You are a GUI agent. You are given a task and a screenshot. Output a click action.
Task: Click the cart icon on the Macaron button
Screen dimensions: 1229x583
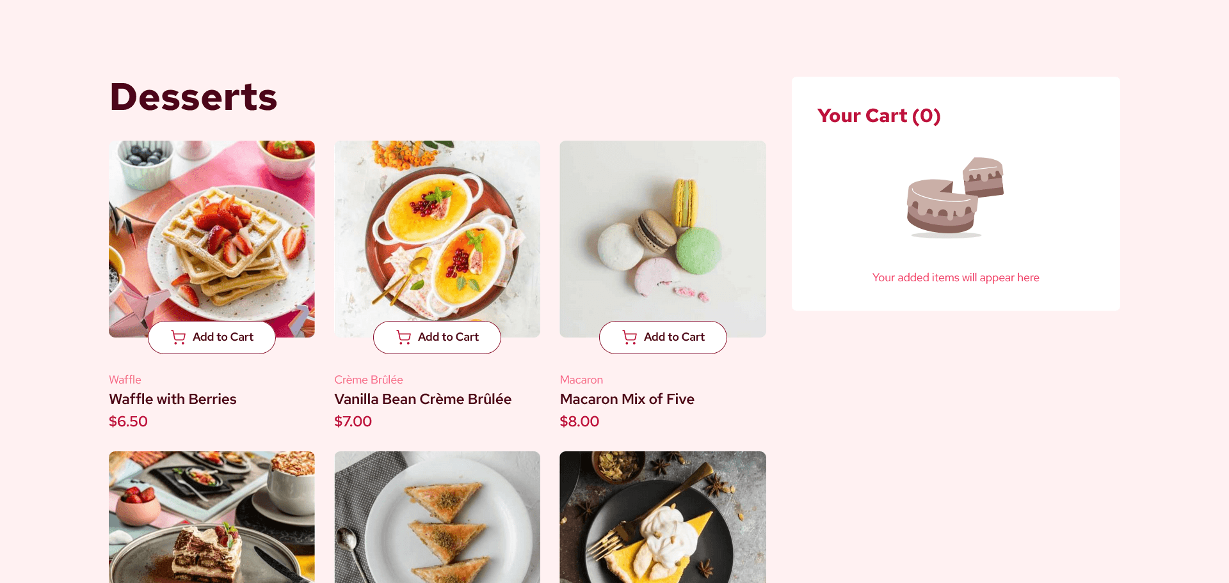point(630,338)
